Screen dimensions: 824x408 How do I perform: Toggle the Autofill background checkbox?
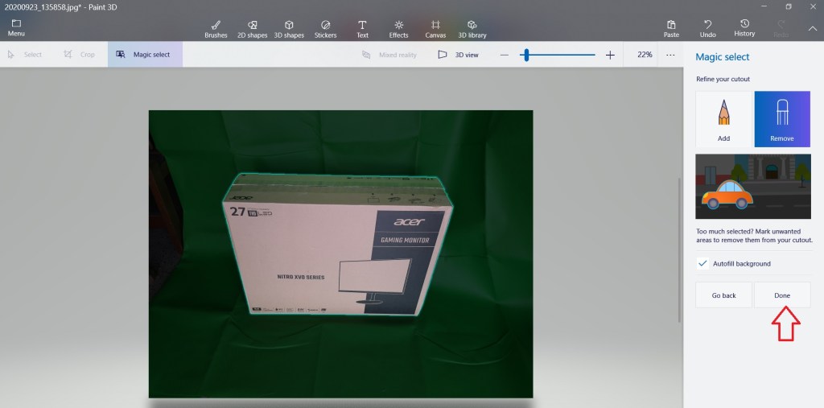(702, 263)
